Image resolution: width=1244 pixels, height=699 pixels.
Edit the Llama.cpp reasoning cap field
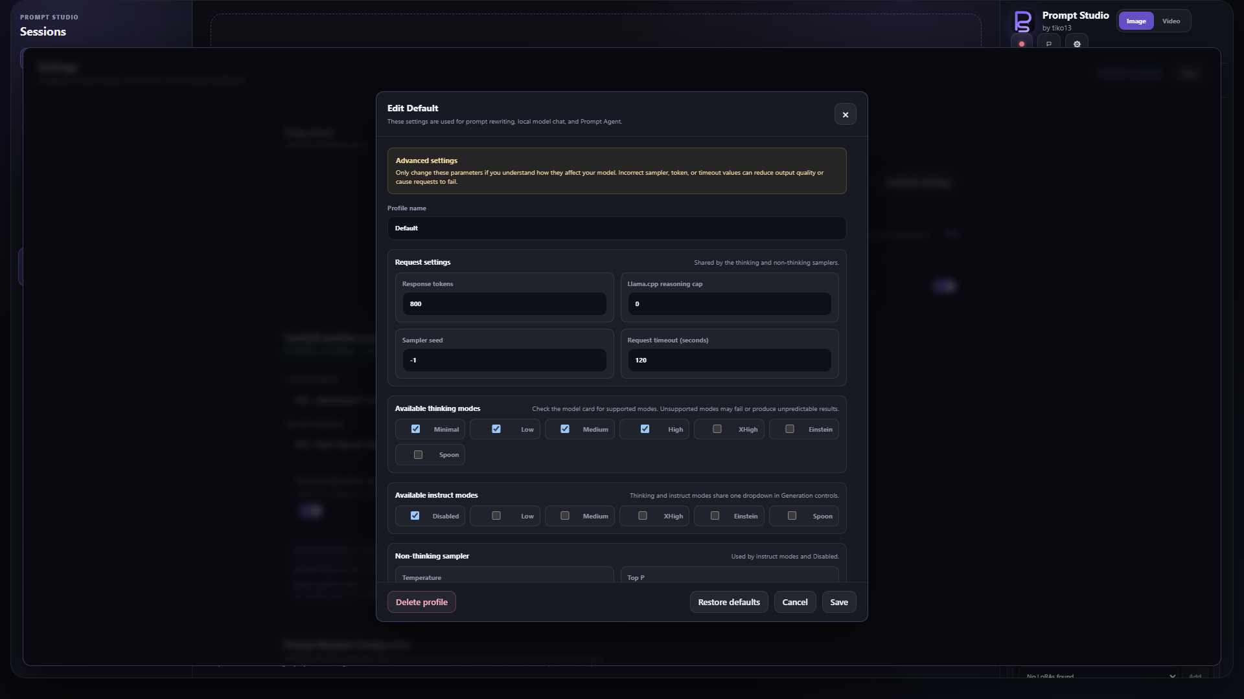pos(730,304)
